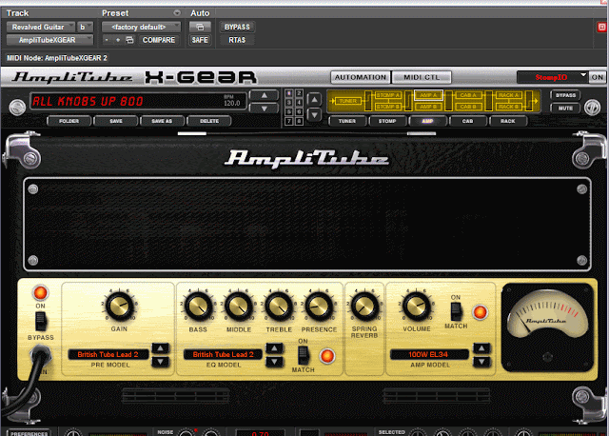This screenshot has height=436, width=609.
Task: Click the Spring Reverb knob
Action: click(x=364, y=306)
